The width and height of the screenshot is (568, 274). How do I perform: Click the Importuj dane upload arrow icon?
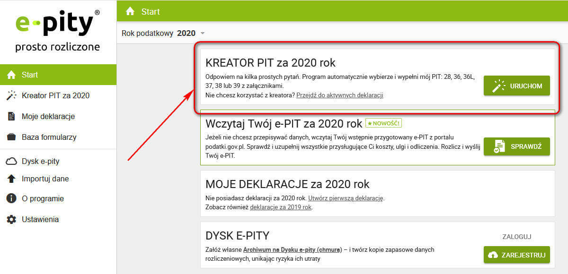pos(10,179)
